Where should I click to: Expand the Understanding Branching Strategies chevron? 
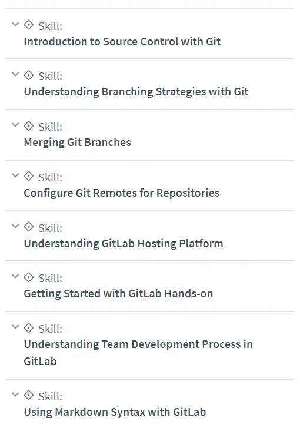click(x=15, y=74)
